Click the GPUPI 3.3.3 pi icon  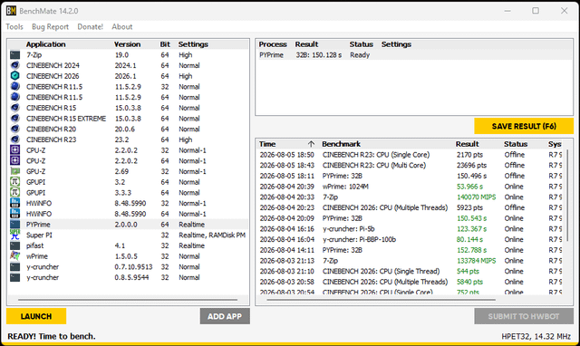tap(14, 193)
